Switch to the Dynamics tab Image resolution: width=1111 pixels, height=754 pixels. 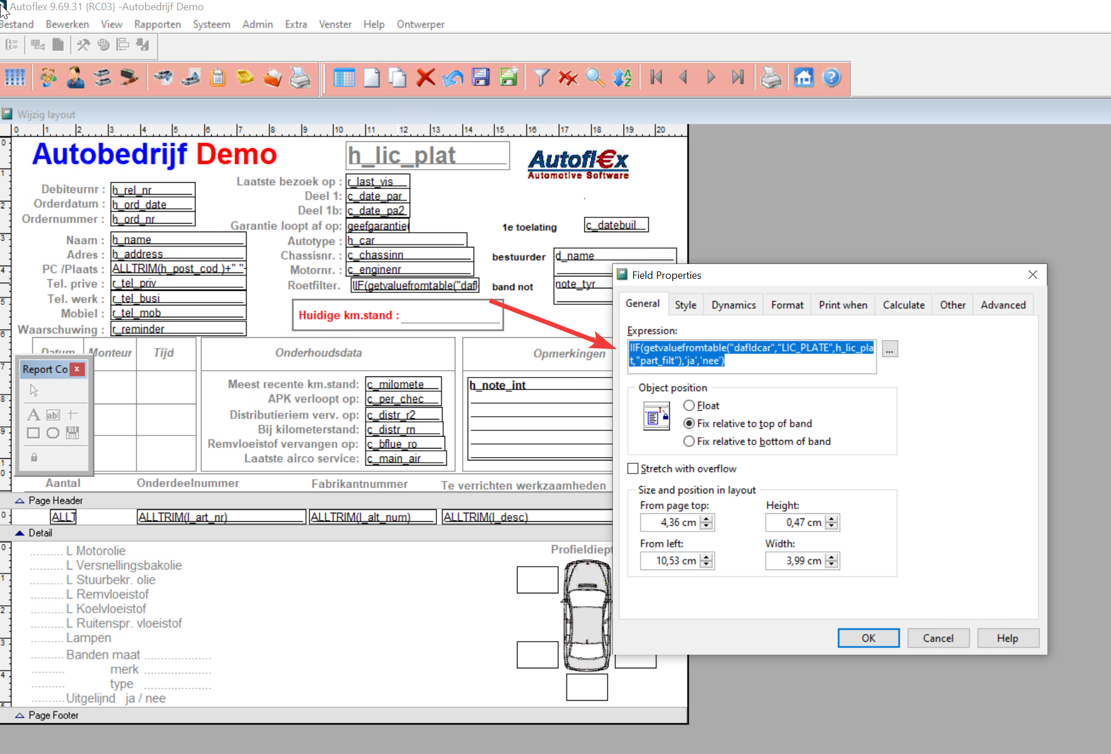click(x=733, y=305)
